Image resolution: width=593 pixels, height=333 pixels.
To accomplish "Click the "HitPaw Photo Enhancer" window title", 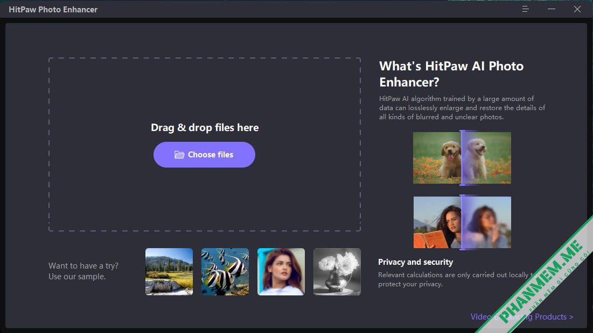I will 53,10.
